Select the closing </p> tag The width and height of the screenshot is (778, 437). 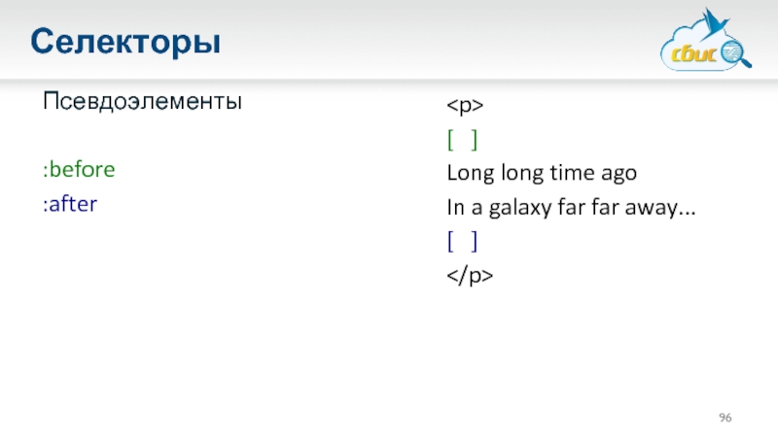pyautogui.click(x=471, y=277)
